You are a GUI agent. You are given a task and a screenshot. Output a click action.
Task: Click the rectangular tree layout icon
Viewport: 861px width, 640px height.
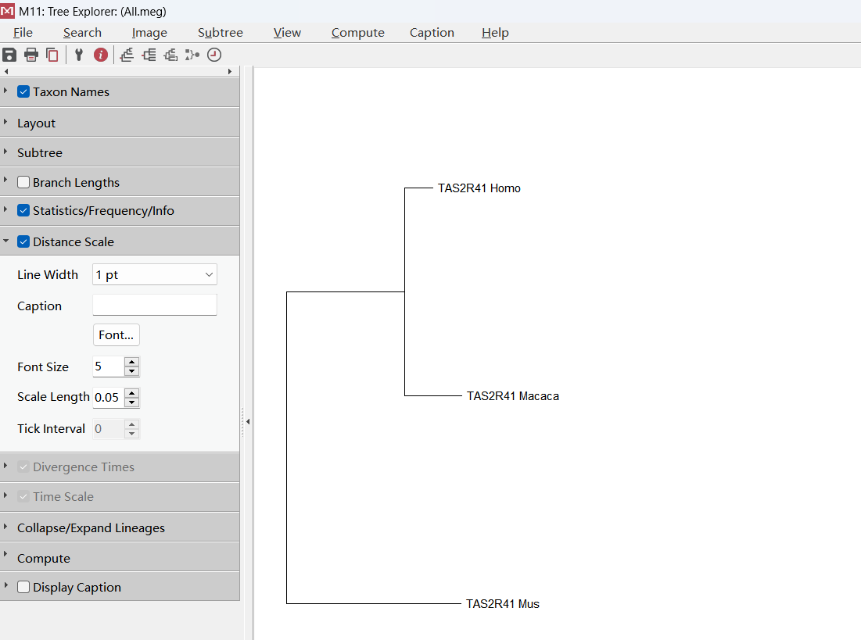[x=149, y=55]
